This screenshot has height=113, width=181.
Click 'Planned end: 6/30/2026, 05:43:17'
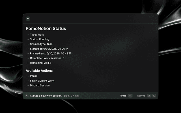tap(51, 53)
